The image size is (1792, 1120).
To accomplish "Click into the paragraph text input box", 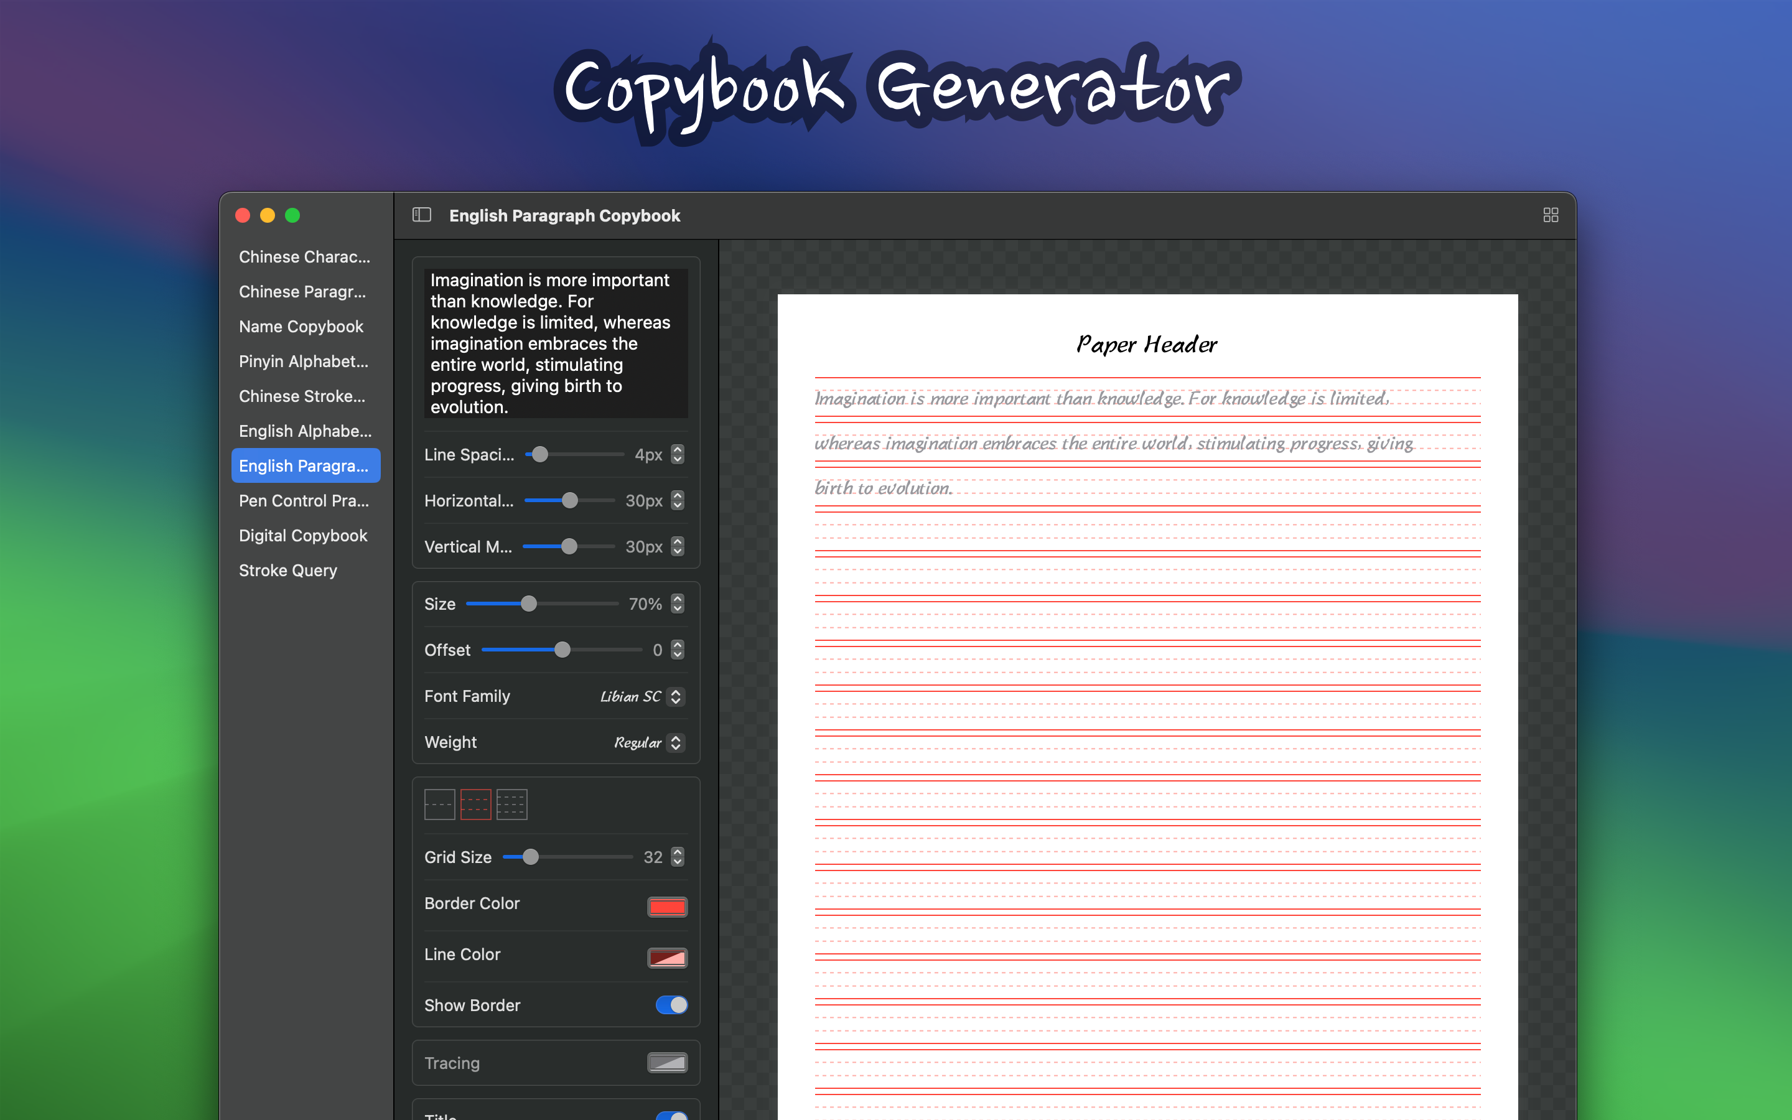I will pyautogui.click(x=556, y=343).
